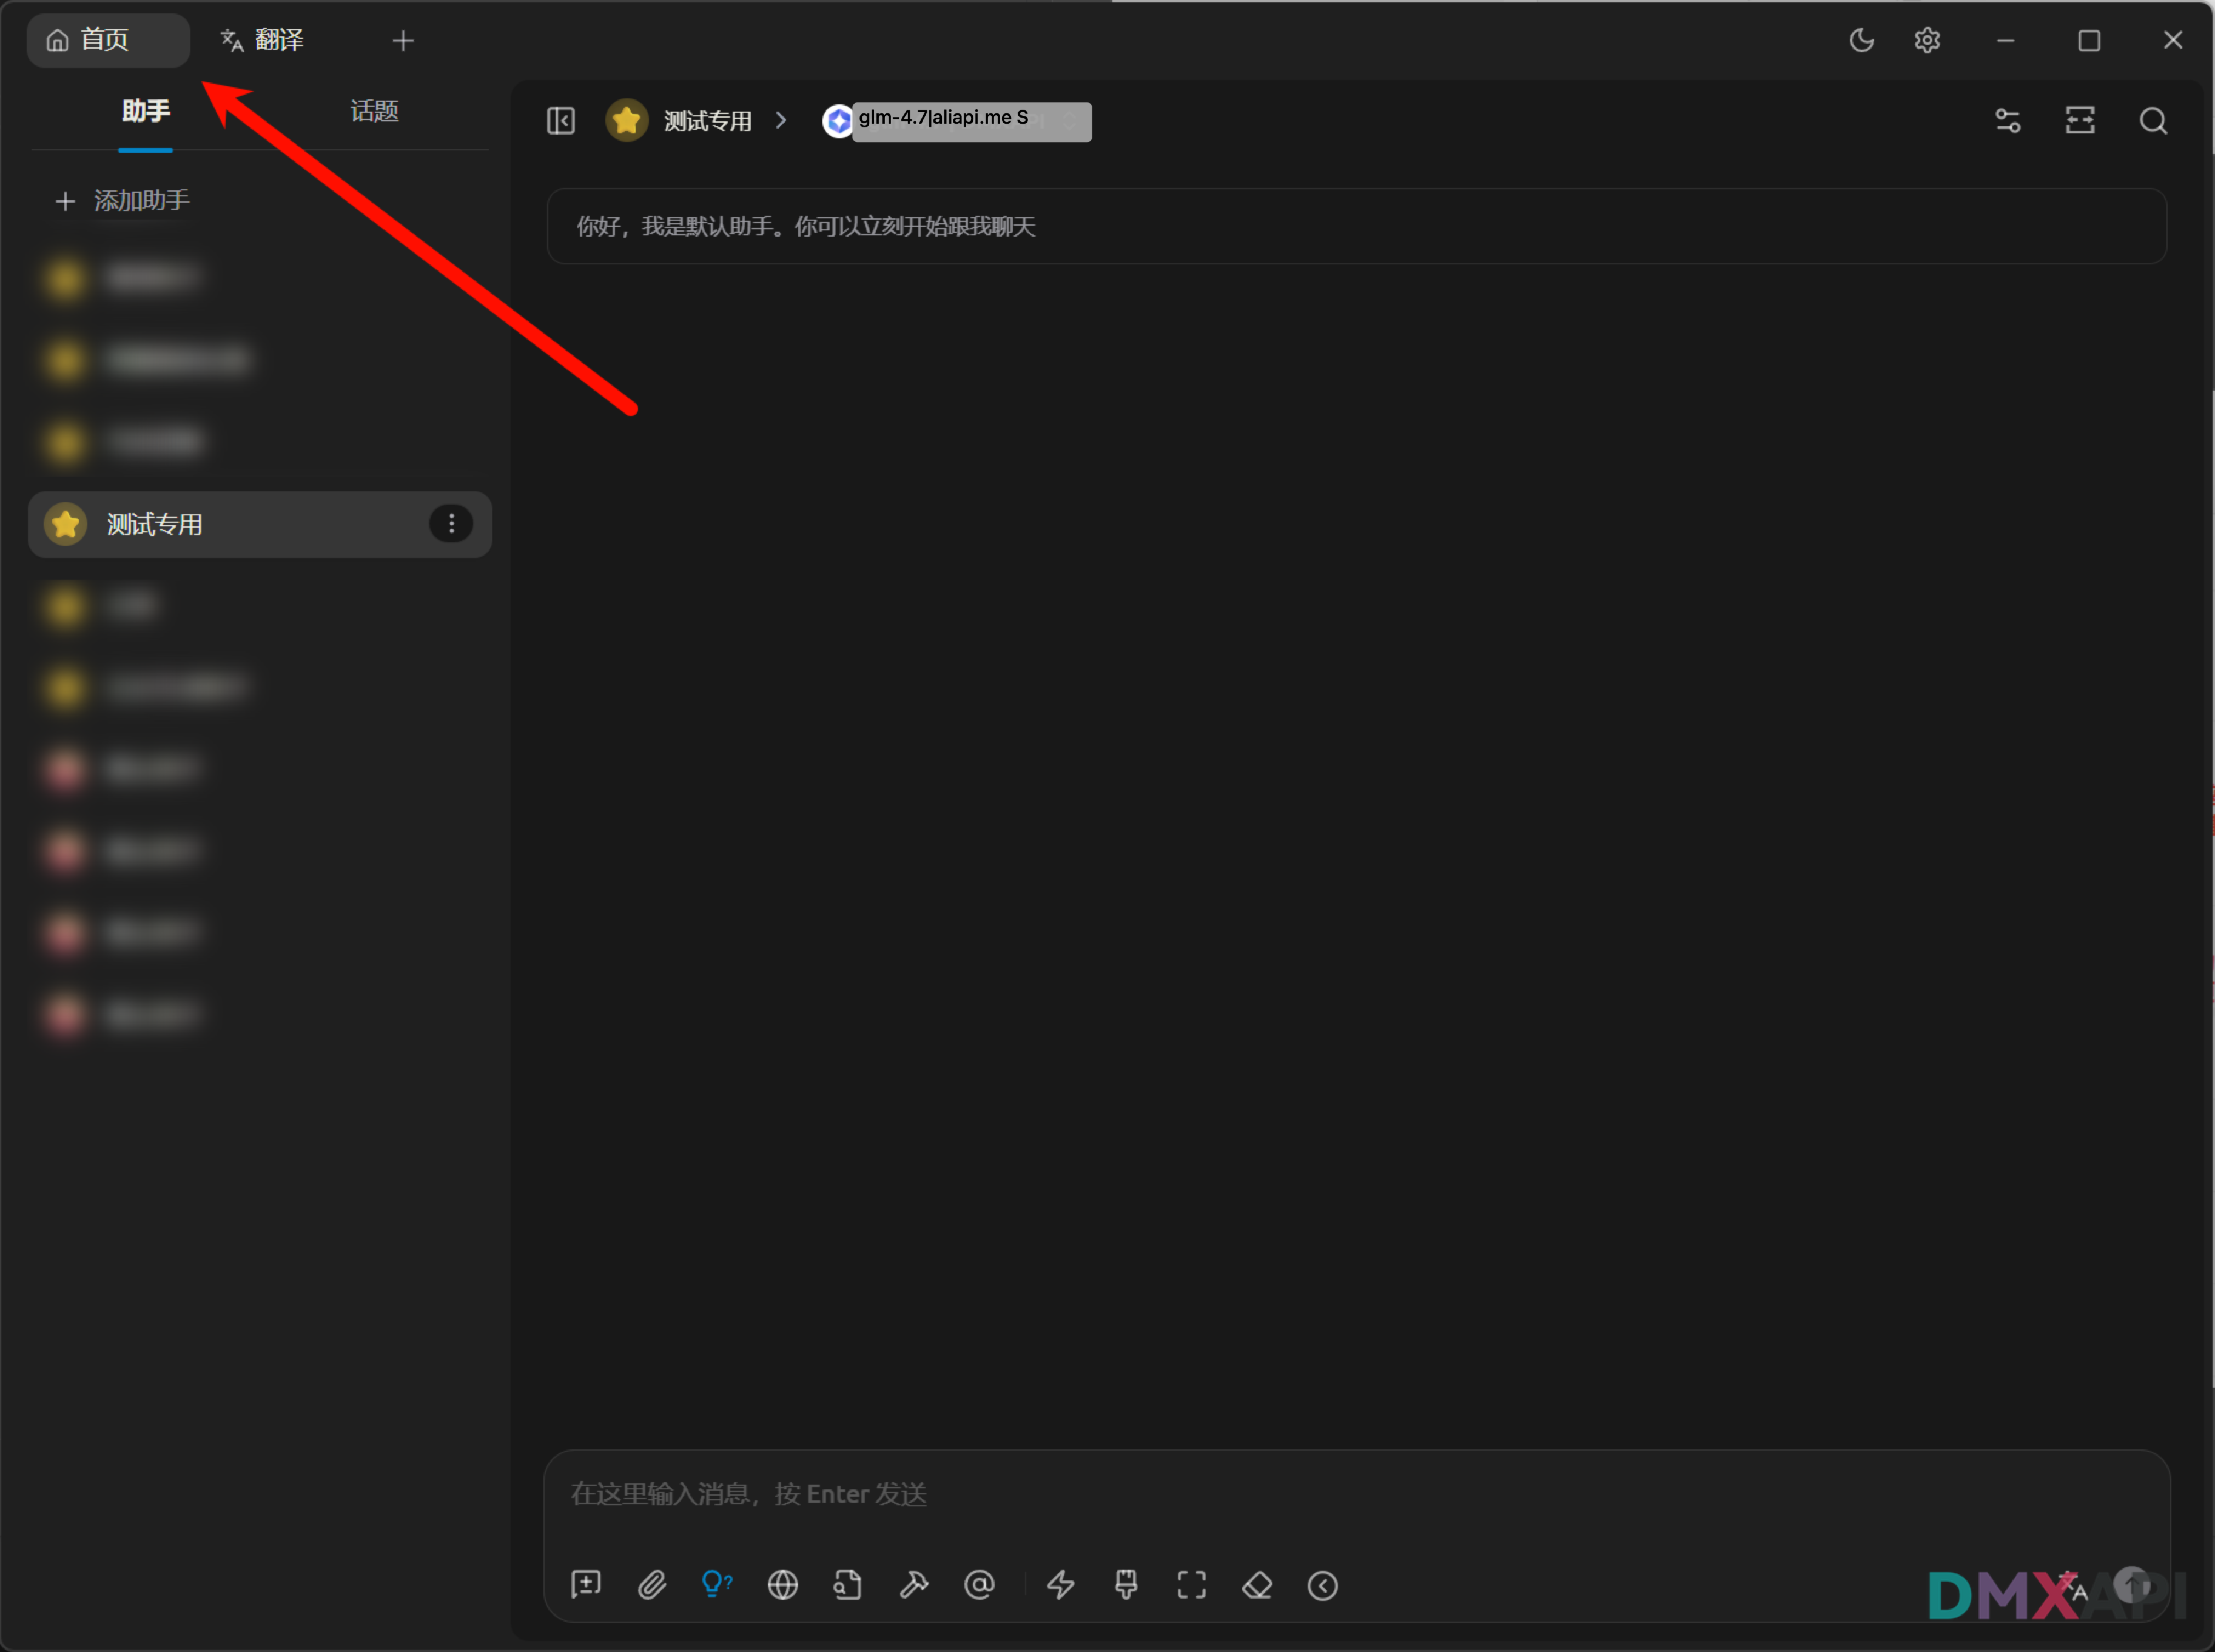Screen dimensions: 2215x1652
Task: Switch to the 首页 home tab
Action: [108, 40]
